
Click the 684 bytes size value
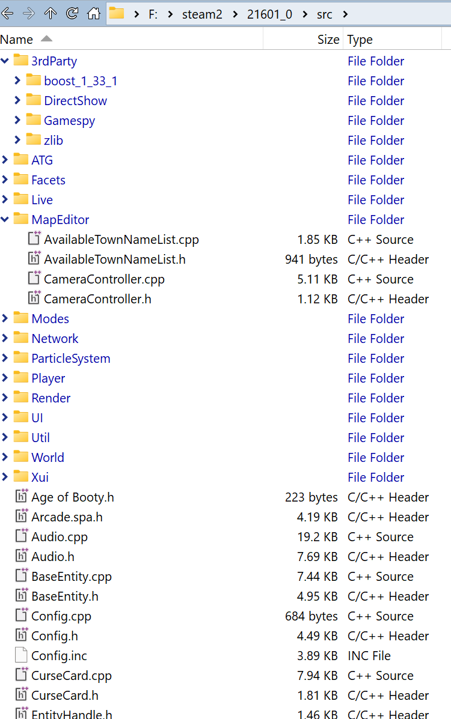click(x=311, y=616)
